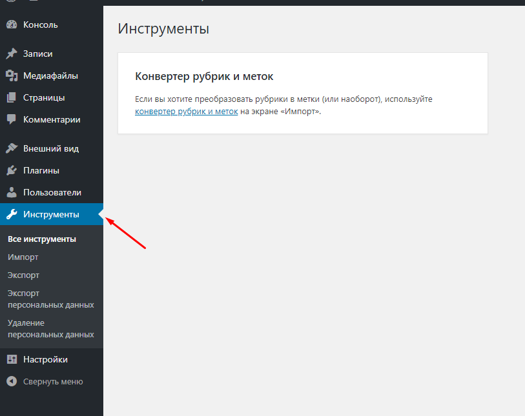Click the Settings sliders icon
The image size is (525, 416).
12,359
